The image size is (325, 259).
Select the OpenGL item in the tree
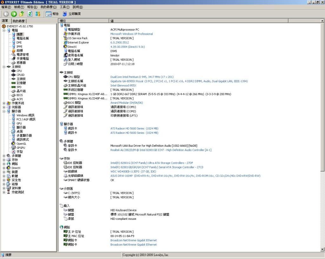pos(21,144)
